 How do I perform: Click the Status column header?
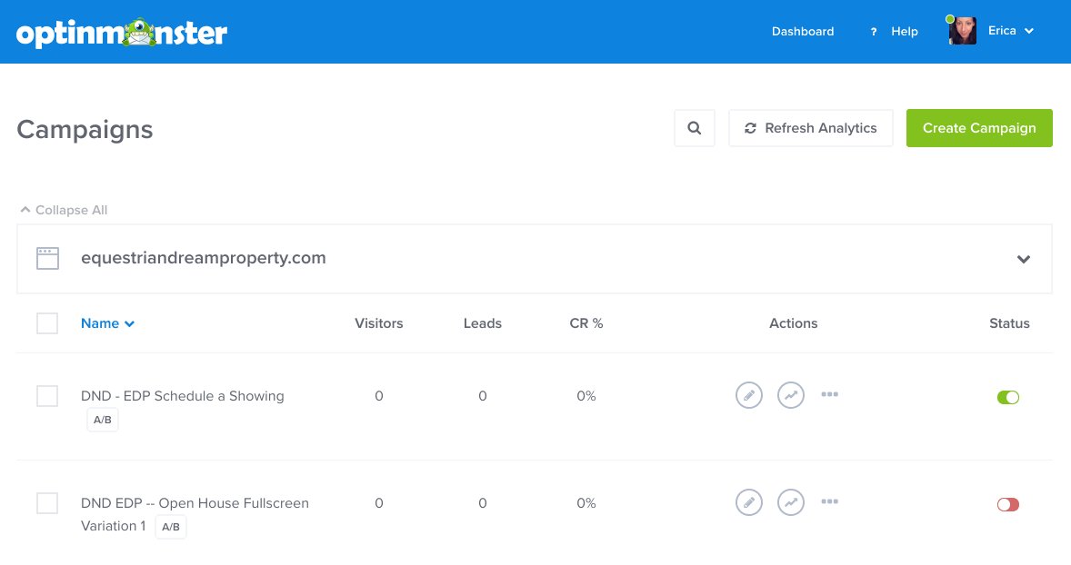tap(1009, 323)
